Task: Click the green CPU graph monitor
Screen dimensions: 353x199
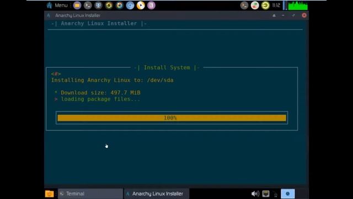Action: 298,6
